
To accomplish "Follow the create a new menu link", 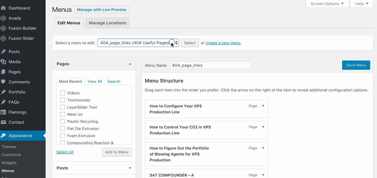I will pyautogui.click(x=223, y=43).
